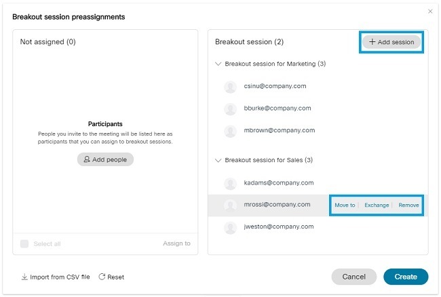Click the avatar icon beside jweston@company.com
Image resolution: width=441 pixels, height=297 pixels.
(x=231, y=227)
